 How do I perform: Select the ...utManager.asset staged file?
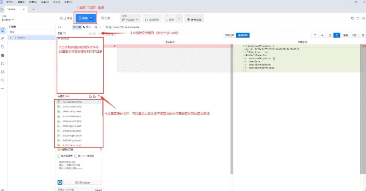79,131
